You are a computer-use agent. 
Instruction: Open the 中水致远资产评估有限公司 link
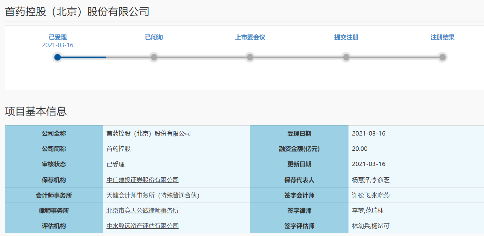143,226
